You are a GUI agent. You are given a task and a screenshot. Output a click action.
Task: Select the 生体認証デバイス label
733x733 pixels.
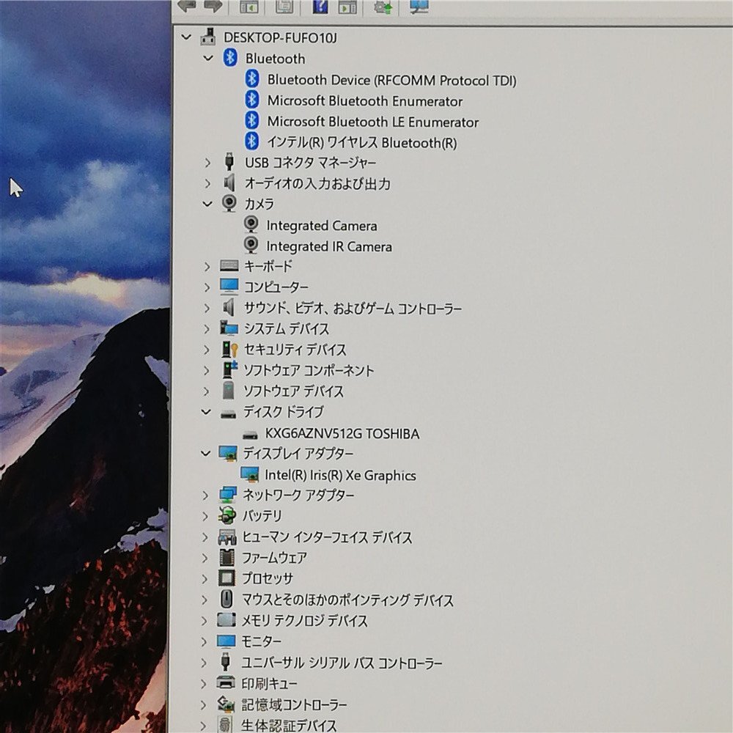point(288,725)
